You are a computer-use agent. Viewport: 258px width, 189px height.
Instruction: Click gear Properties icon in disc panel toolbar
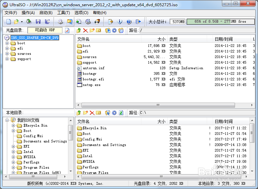[x=114, y=31]
